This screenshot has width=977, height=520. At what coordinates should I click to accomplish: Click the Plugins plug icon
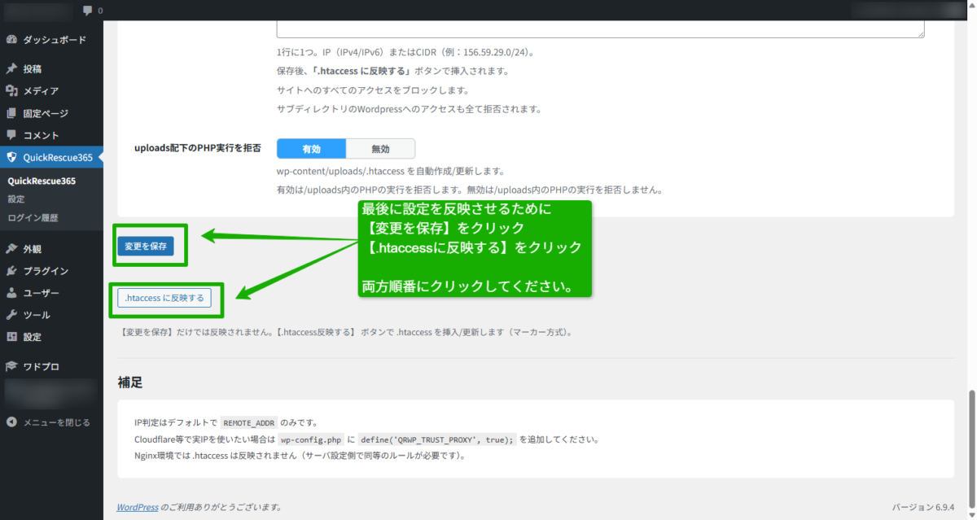click(x=11, y=271)
